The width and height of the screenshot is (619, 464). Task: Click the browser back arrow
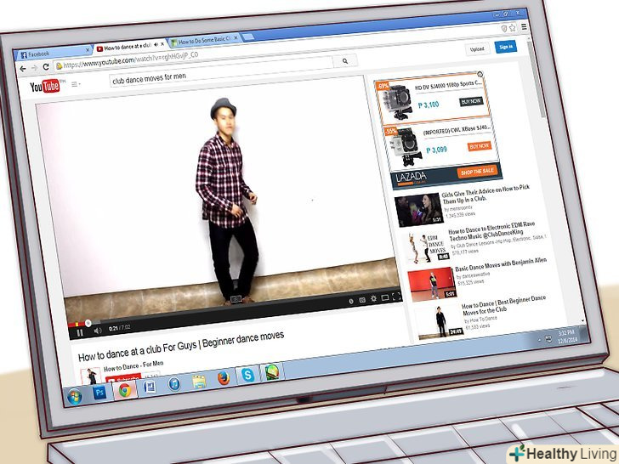click(x=22, y=69)
